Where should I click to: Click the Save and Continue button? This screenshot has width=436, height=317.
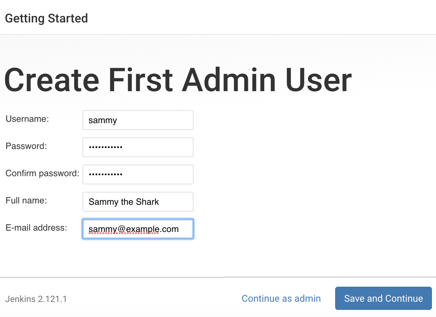384,298
